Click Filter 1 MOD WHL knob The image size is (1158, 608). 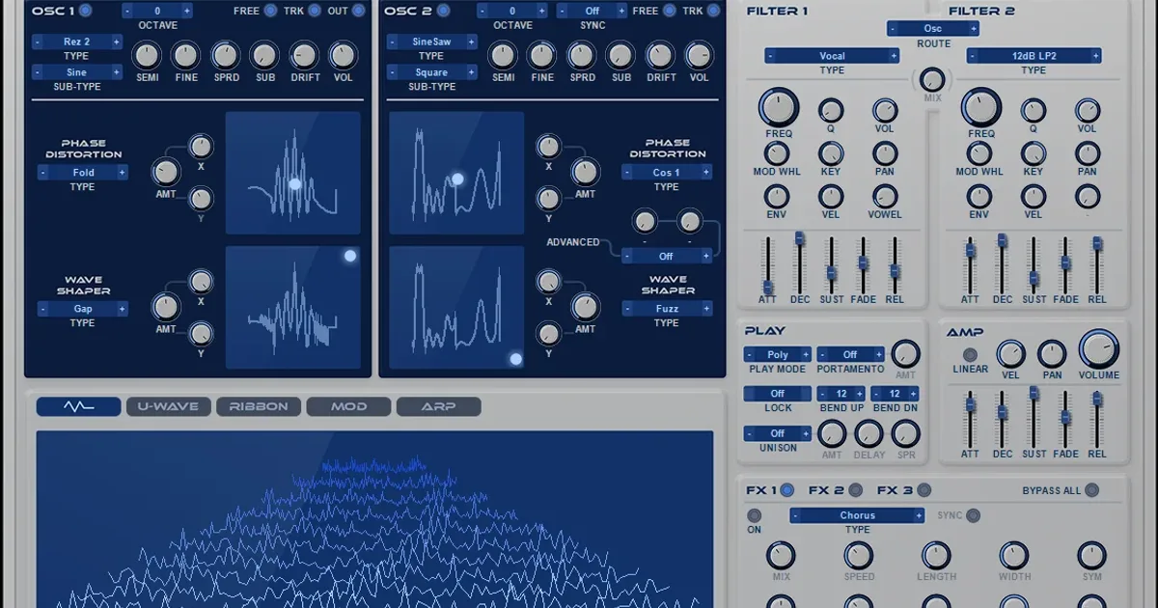[x=777, y=153]
